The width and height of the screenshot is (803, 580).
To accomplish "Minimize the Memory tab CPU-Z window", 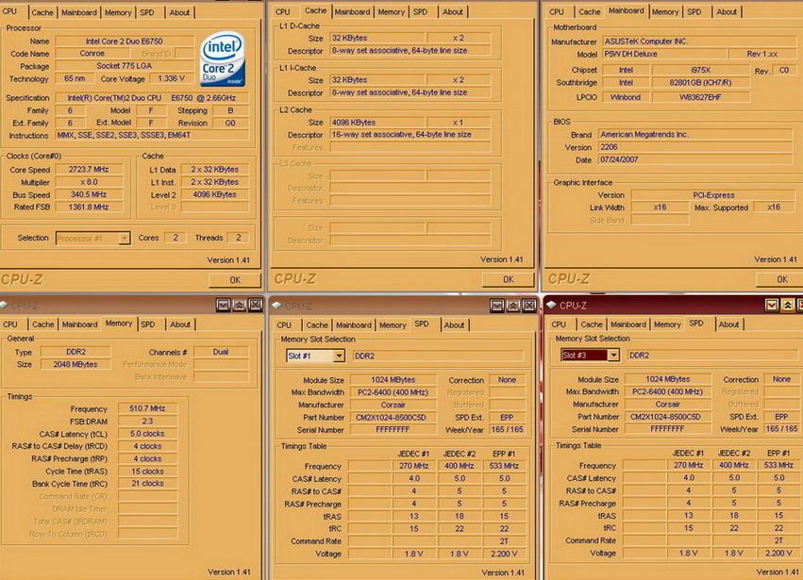I will [224, 306].
